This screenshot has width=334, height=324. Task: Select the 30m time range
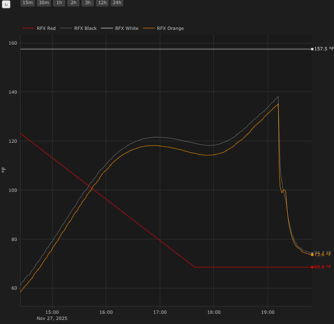coord(44,3)
